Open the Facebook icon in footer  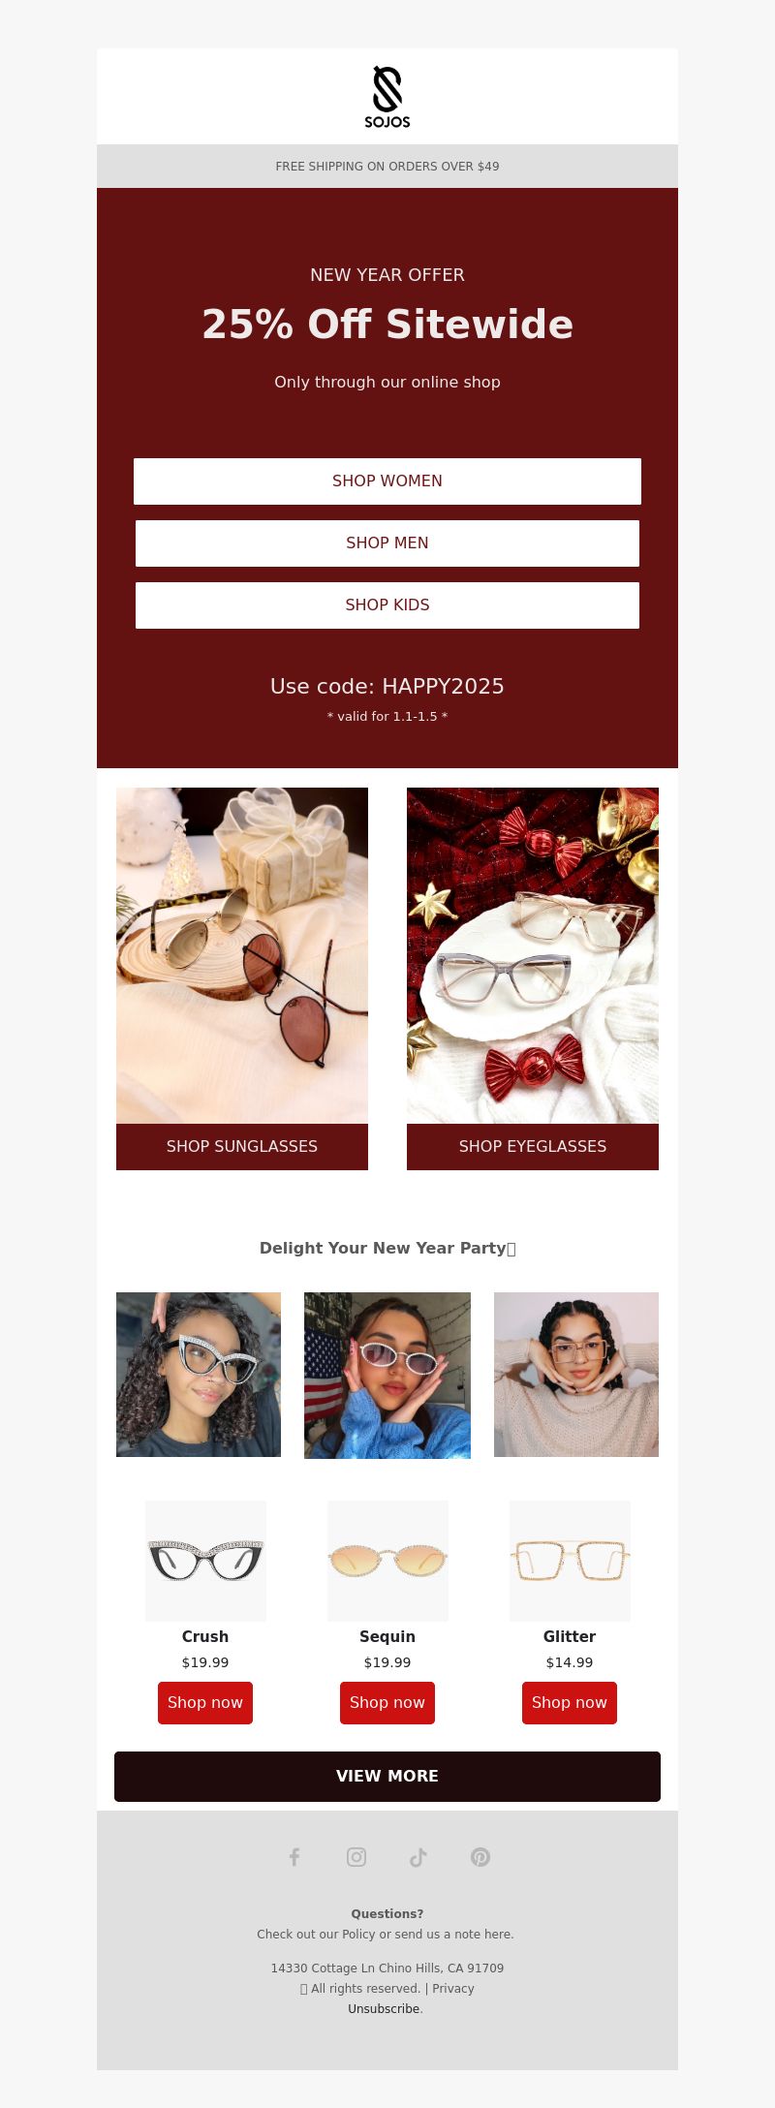(x=294, y=1857)
